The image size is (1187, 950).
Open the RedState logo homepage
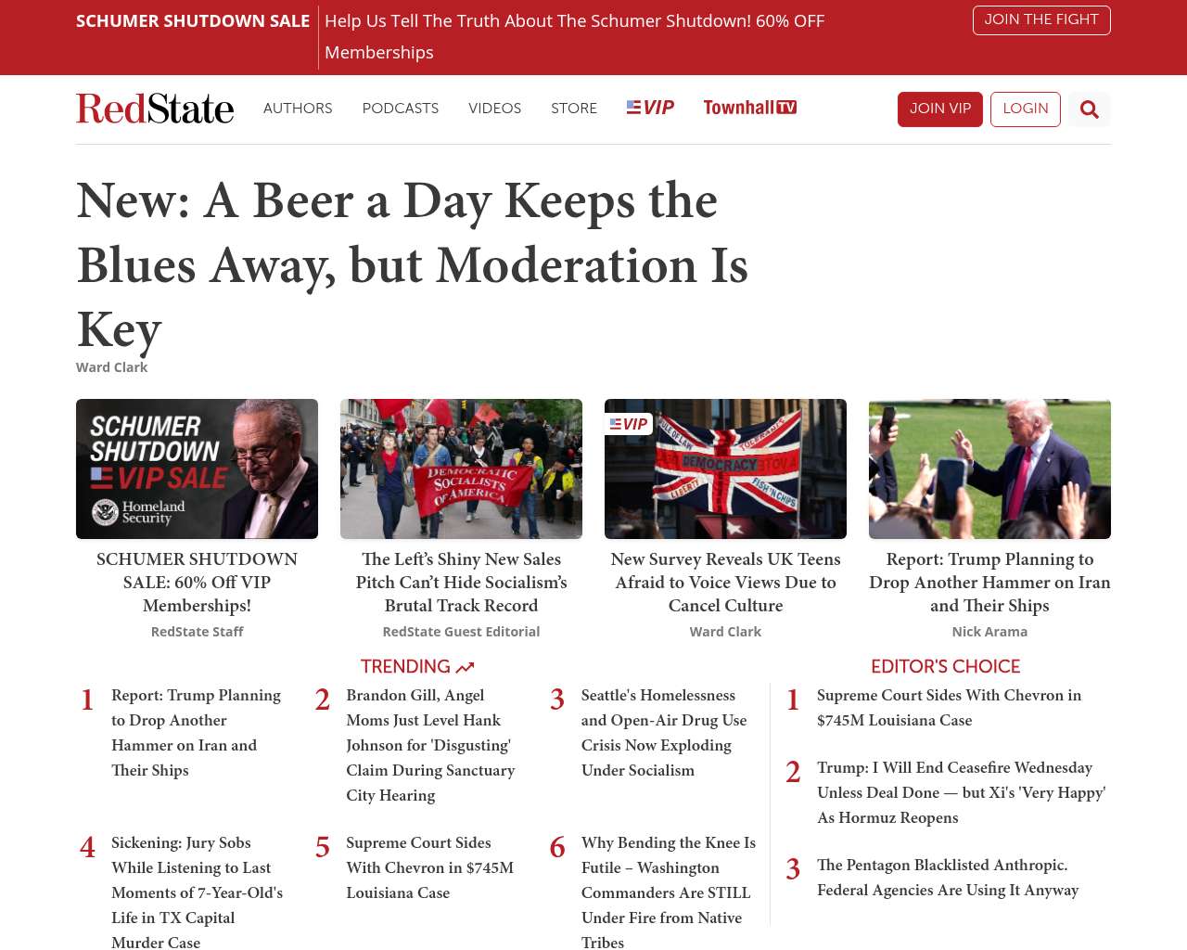pyautogui.click(x=155, y=109)
